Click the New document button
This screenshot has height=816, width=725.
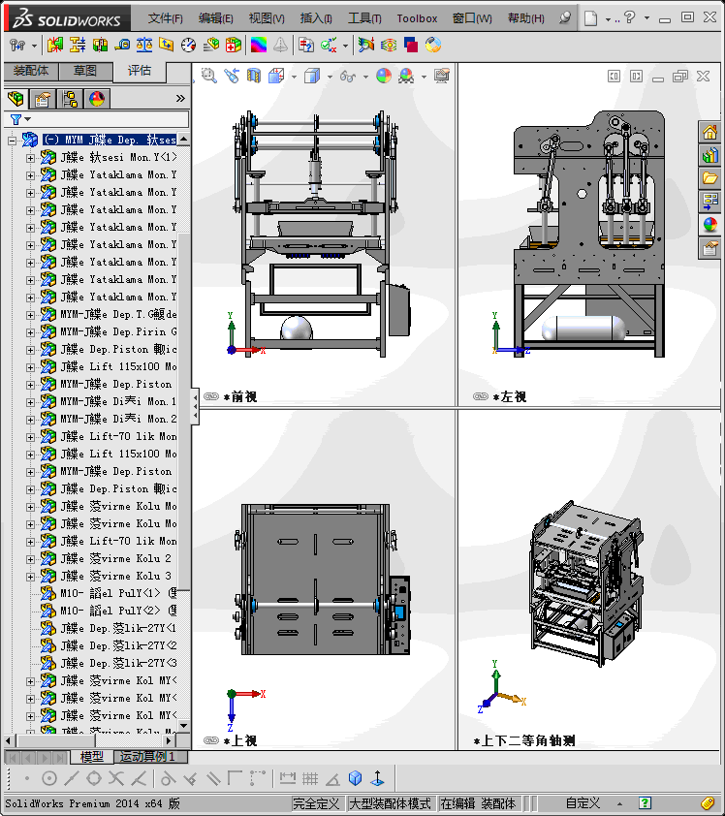click(x=590, y=18)
